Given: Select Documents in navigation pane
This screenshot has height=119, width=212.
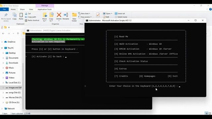Looking at the screenshot, I should tap(14, 58).
